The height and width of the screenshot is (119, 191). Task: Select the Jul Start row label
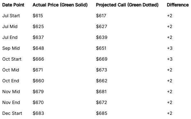(x=11, y=16)
